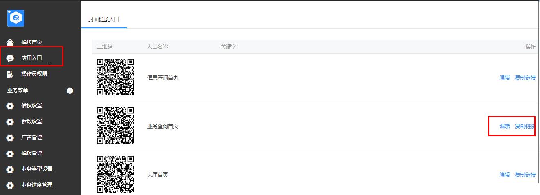The width and height of the screenshot is (540, 195).
Task: Click the gear icon next to 业务进度管理
Action: [10, 185]
